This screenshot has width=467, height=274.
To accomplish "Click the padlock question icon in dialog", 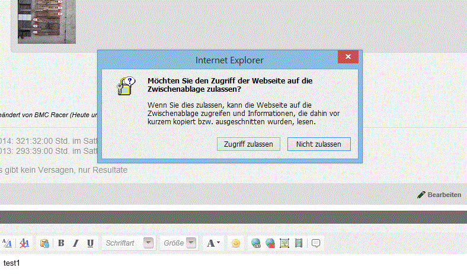I will (x=126, y=86).
